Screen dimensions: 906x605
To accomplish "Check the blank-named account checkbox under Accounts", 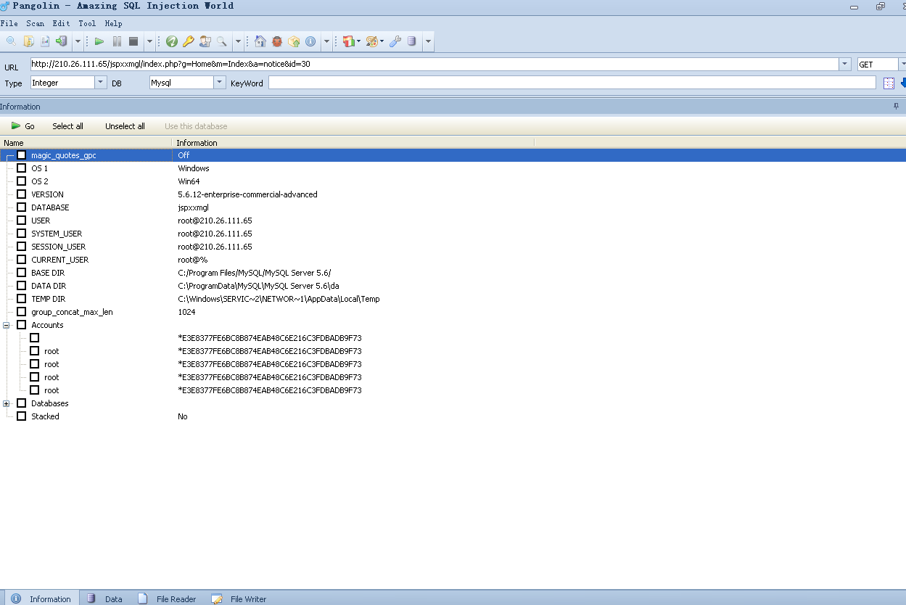I will click(x=34, y=338).
